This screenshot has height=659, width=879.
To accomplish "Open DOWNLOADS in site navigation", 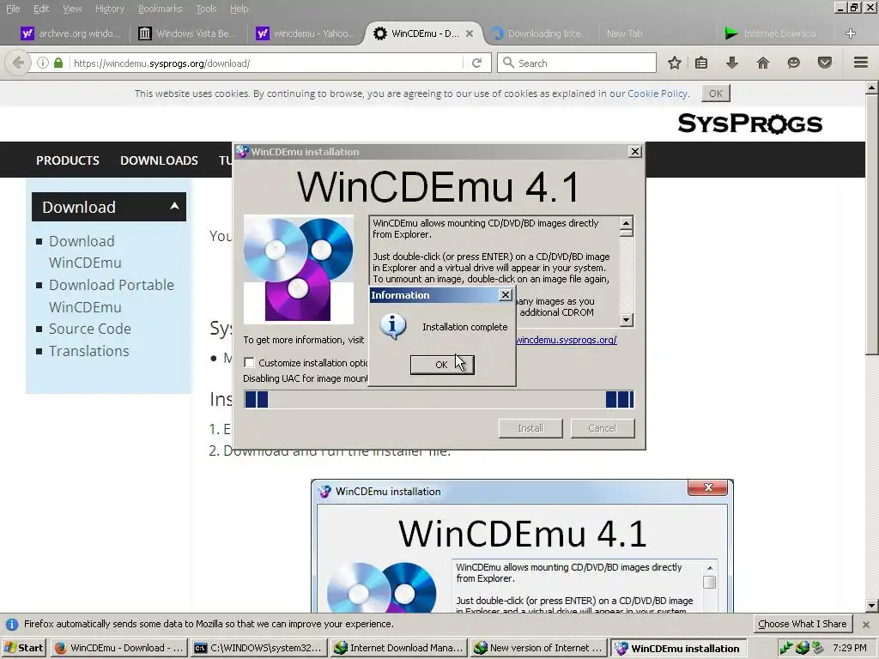I will 159,160.
